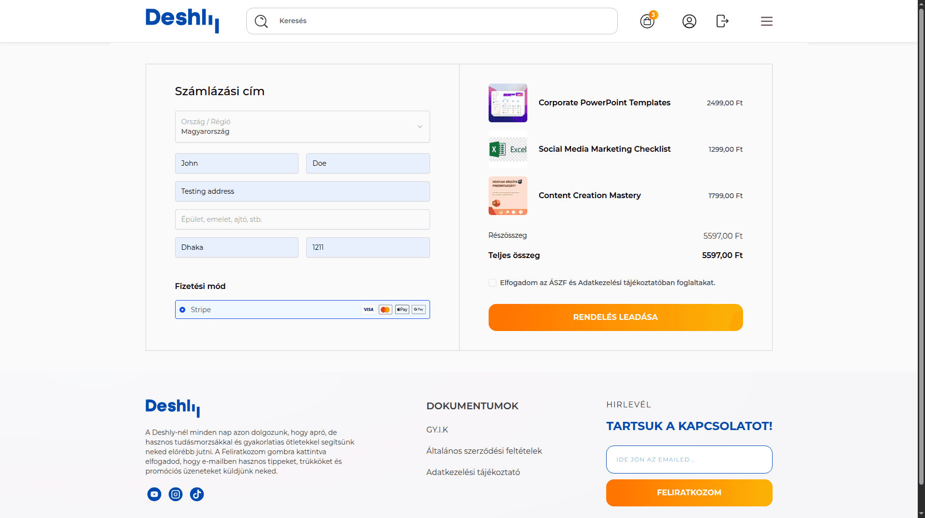
Task: Open Adatkezelési tájékoztató footer link
Action: (473, 472)
